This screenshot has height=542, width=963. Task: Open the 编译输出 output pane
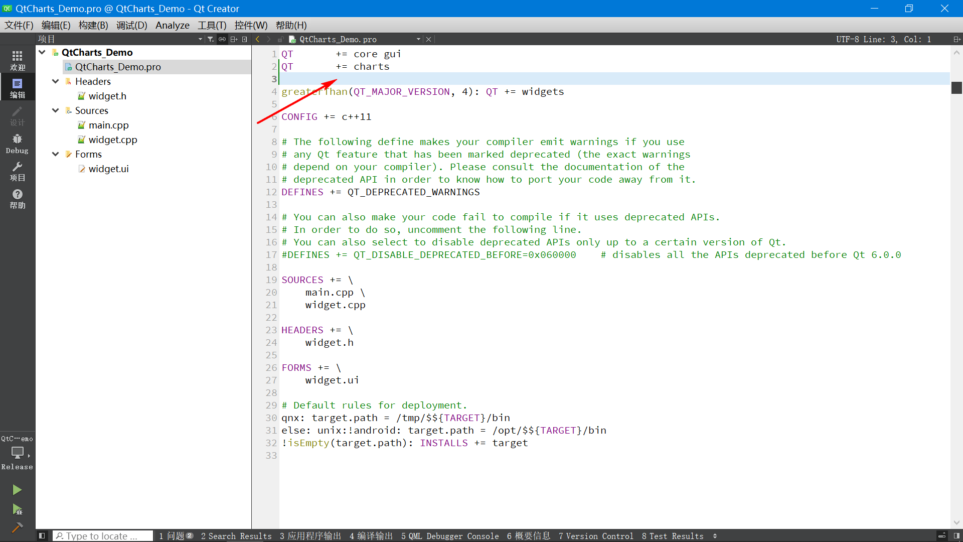(x=371, y=536)
